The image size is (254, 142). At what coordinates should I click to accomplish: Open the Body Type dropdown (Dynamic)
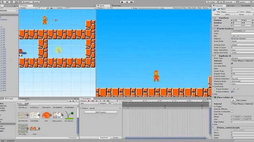coord(242,58)
